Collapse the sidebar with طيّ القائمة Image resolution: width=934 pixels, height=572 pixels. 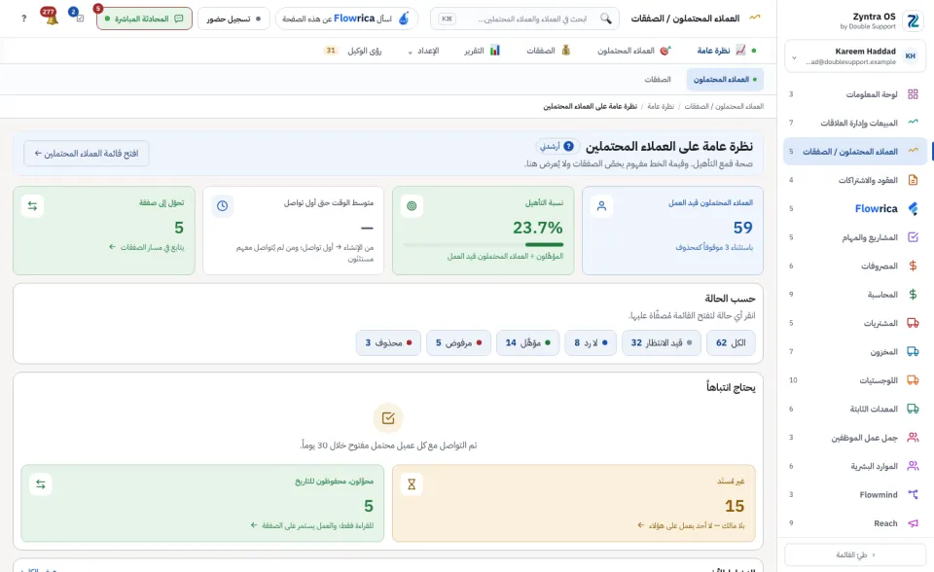(x=855, y=554)
